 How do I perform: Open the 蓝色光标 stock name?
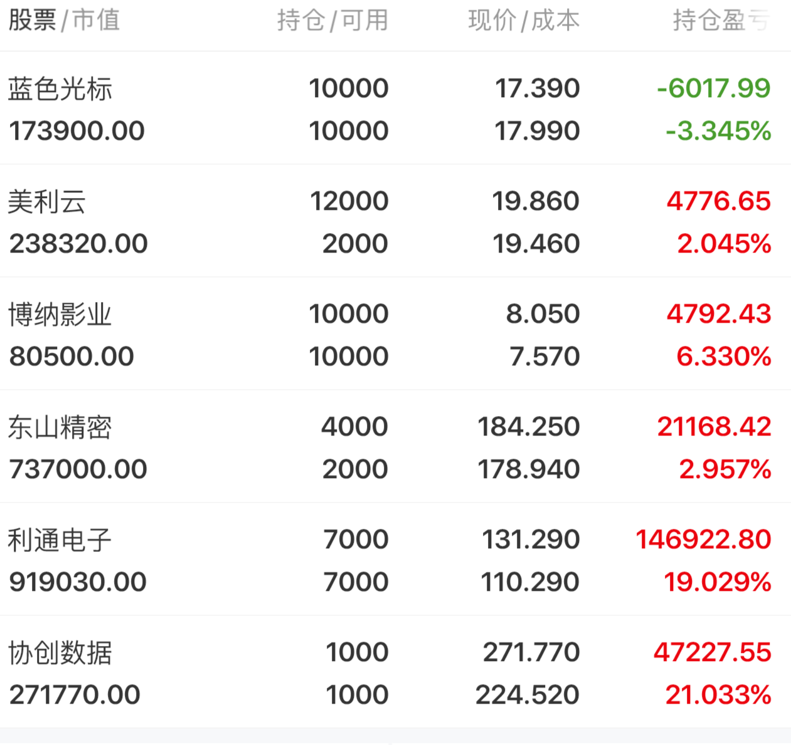click(60, 89)
